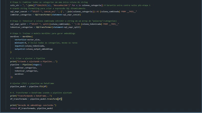This screenshot has width=202, height=113.
Task: Click 'combinar_categorias' in the SQLTransformer assignment line
Action: 21,15
